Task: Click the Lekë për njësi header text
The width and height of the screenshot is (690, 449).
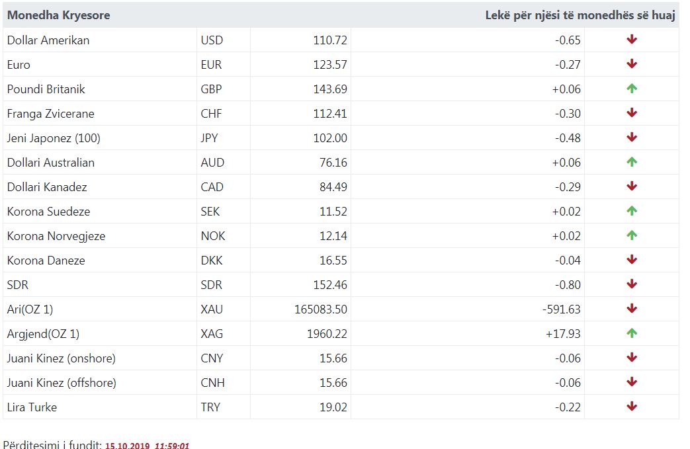Action: pyautogui.click(x=580, y=15)
